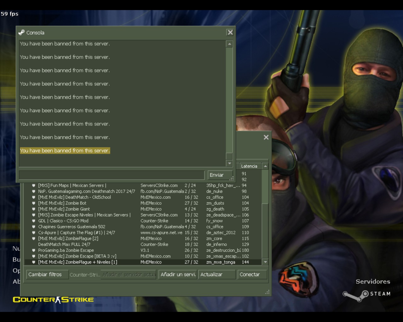The image size is (403, 322).
Task: Click the shield icon for [MxE MxEvilz] Zombie Bot
Action: coord(33,203)
